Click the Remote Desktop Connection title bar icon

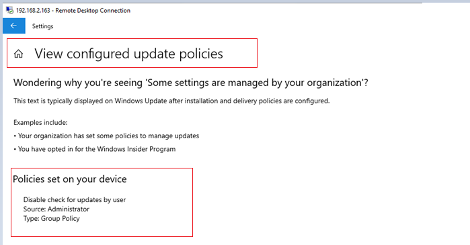(10, 11)
